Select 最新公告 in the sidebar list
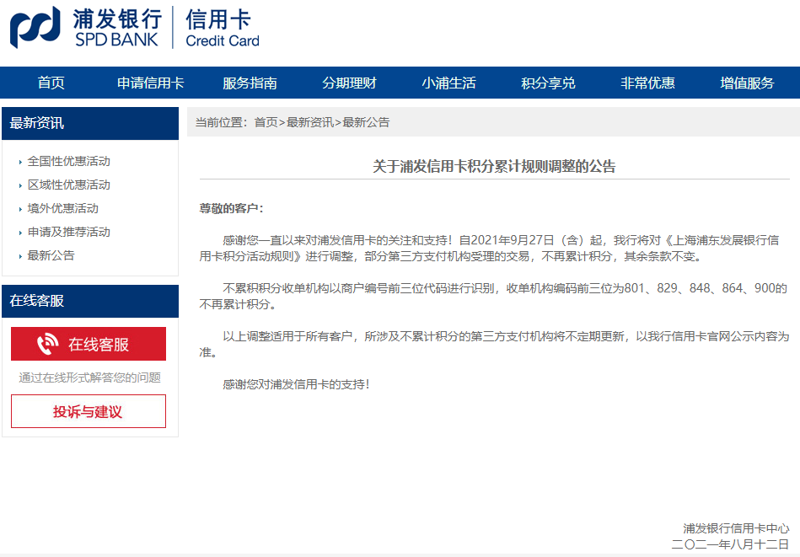This screenshot has width=800, height=557. tap(51, 255)
